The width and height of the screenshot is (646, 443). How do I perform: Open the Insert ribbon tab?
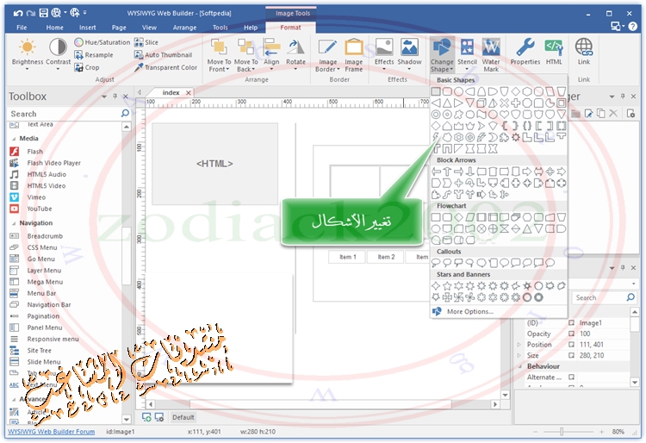(x=87, y=28)
